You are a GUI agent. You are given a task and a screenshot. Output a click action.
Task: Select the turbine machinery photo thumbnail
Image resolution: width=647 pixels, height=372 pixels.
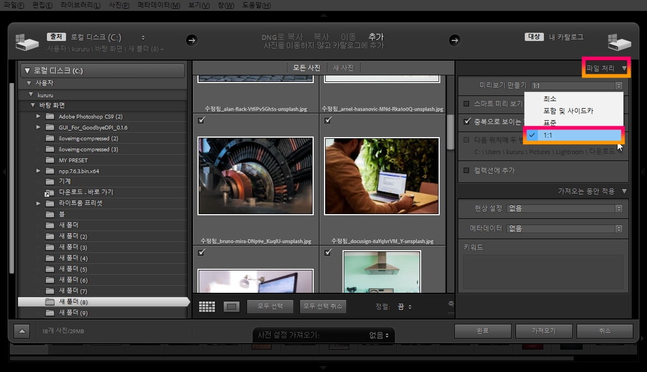point(255,176)
